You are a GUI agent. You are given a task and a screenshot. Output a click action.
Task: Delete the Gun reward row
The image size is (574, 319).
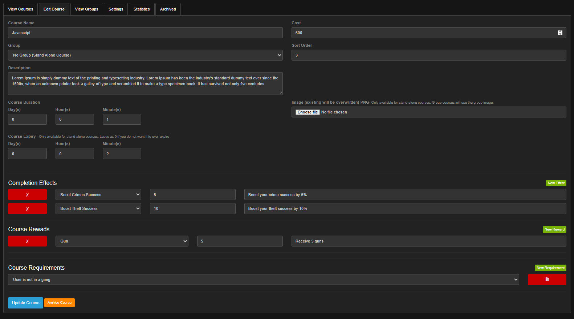[27, 241]
